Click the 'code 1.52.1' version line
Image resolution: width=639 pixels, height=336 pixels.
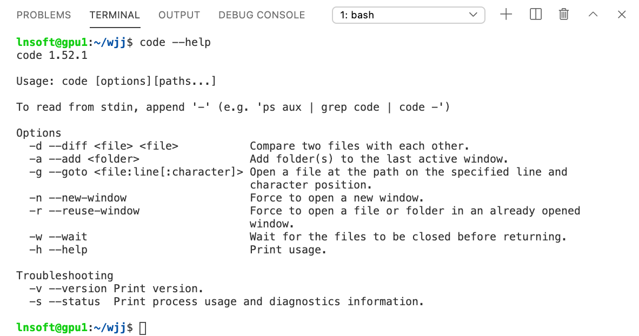[x=52, y=55]
